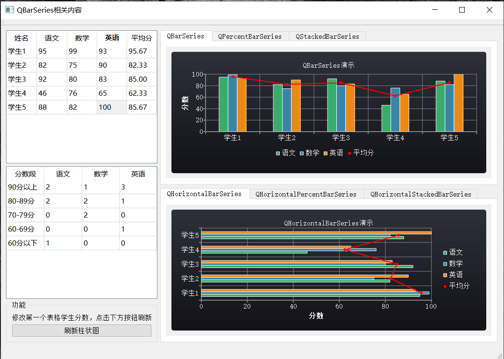Image resolution: width=504 pixels, height=359 pixels.
Task: Click the green 语文 legend marker in QBarSeries chart
Action: click(277, 153)
